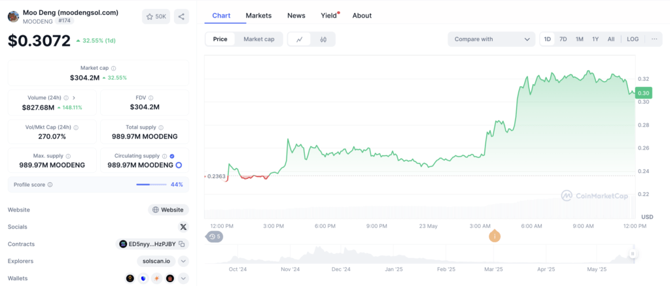This screenshot has width=670, height=286.
Task: Open the Chart tab
Action: point(221,15)
